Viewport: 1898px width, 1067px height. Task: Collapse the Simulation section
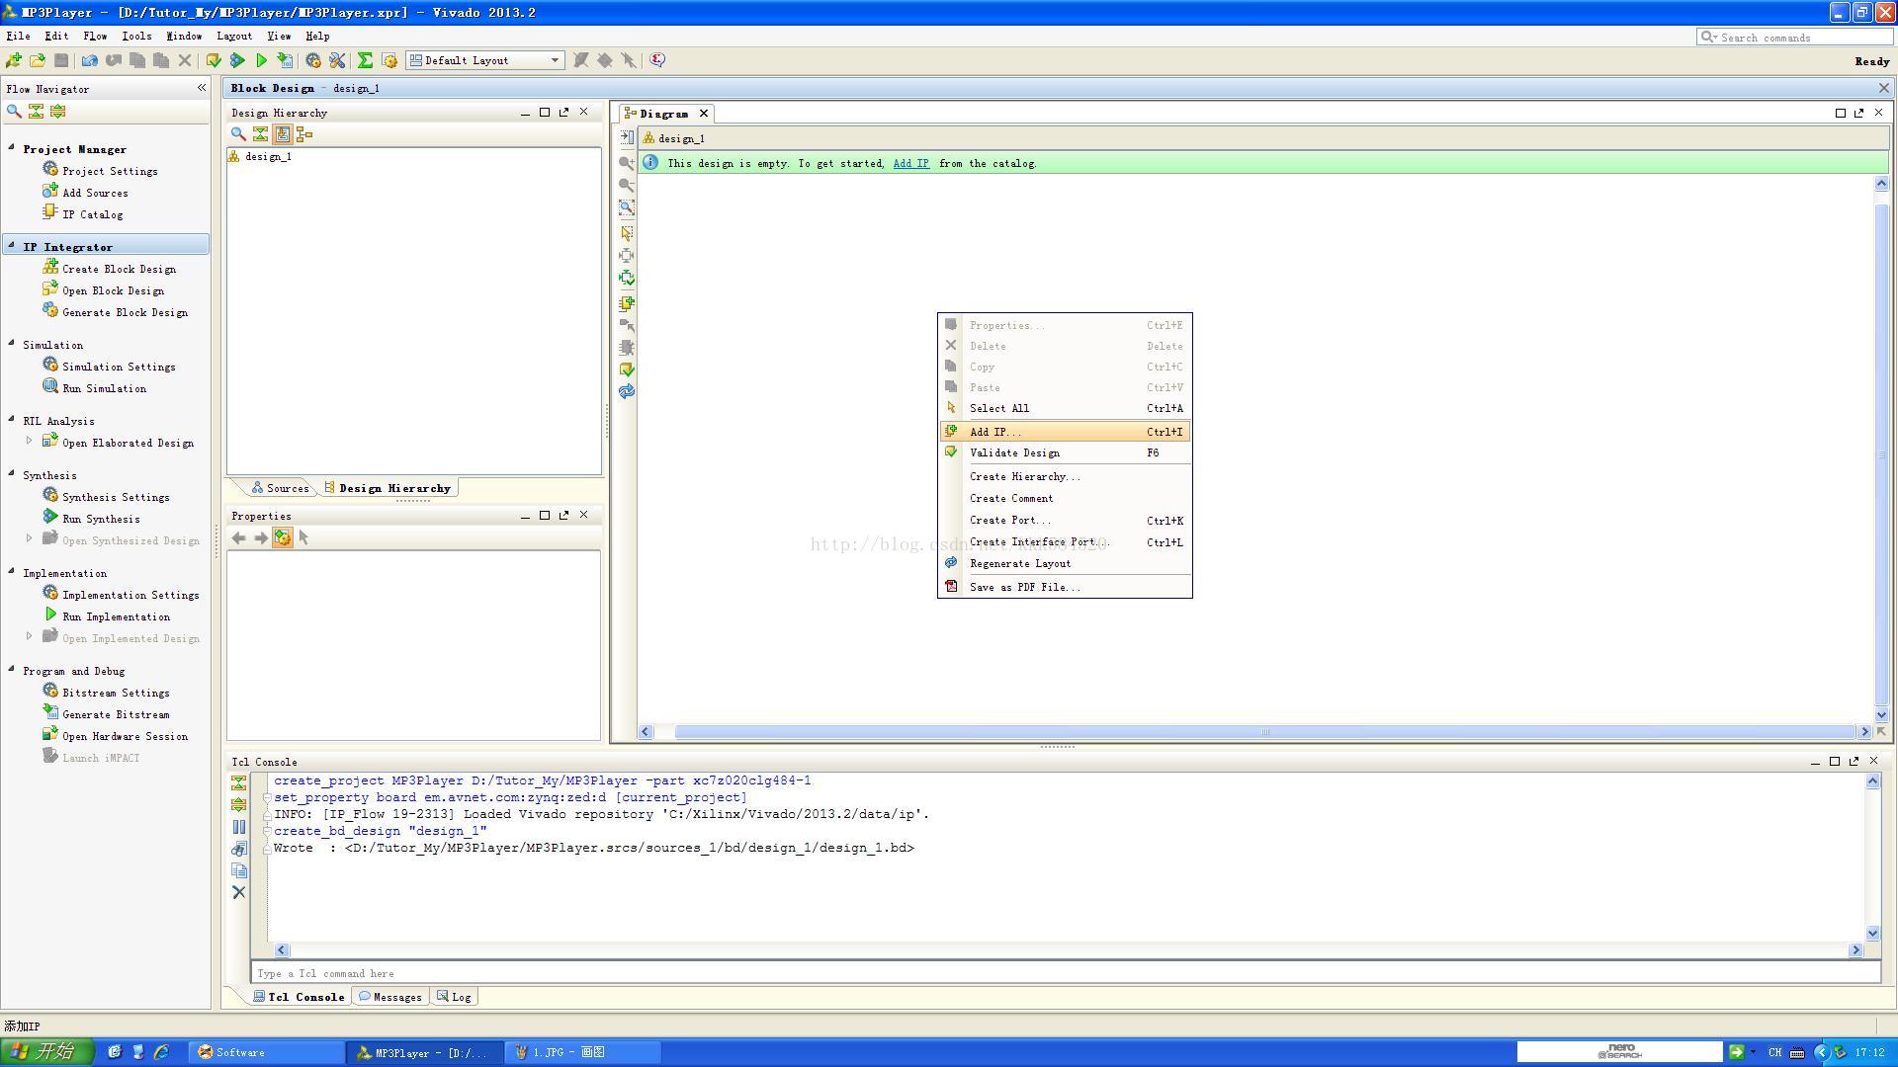point(12,343)
